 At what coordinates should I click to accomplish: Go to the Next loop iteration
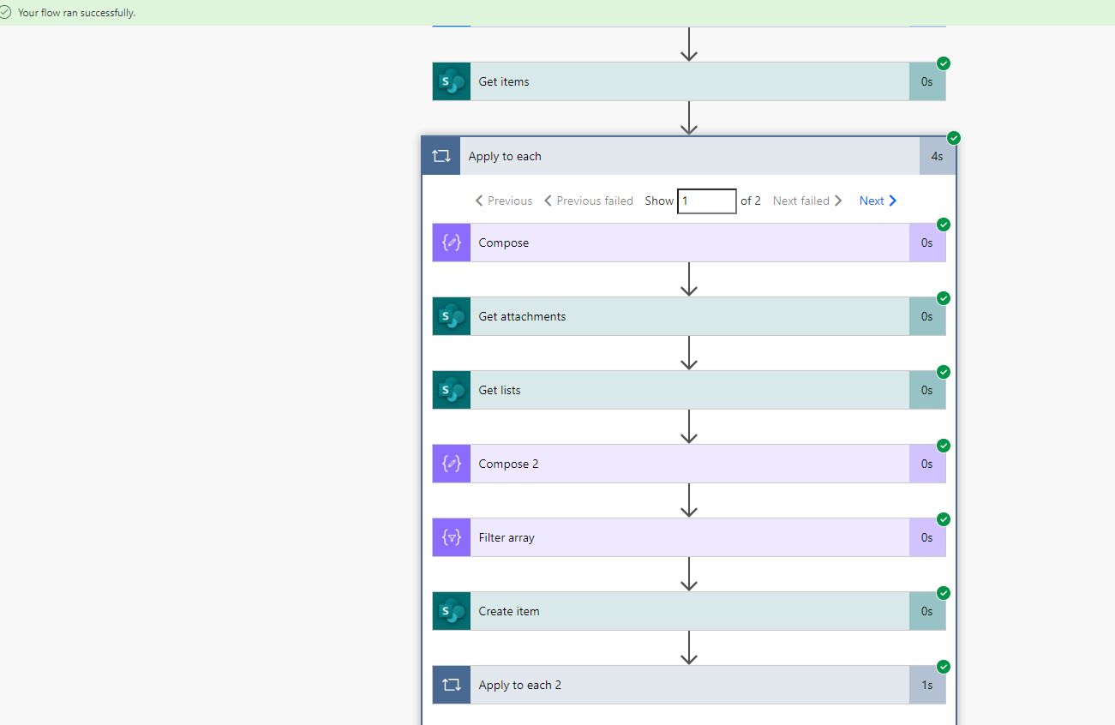pyautogui.click(x=878, y=201)
